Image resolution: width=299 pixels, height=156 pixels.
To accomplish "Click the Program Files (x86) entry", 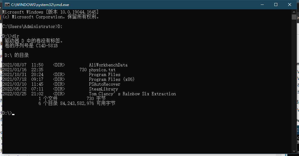I will click(112, 79).
